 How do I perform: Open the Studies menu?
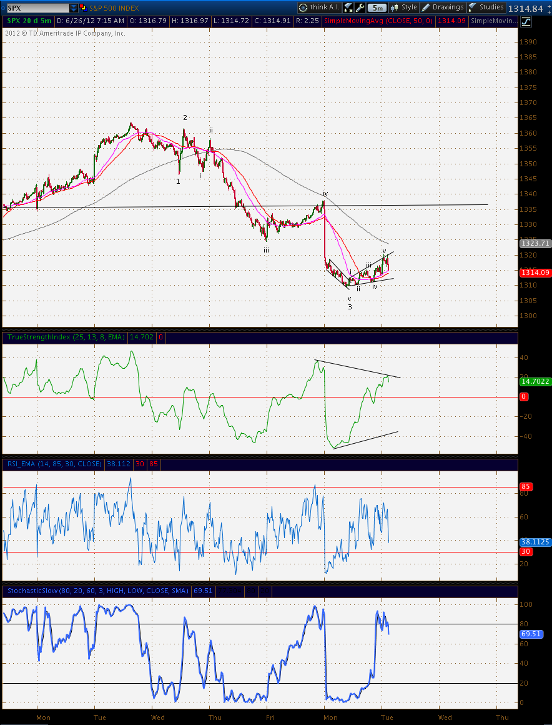(x=486, y=7)
